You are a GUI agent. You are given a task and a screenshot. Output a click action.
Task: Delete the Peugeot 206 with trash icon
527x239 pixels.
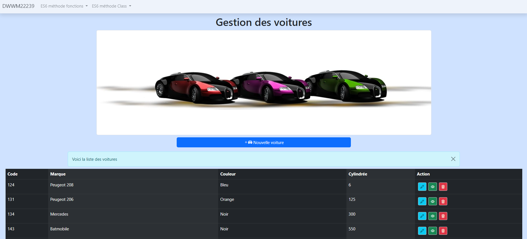(x=443, y=201)
